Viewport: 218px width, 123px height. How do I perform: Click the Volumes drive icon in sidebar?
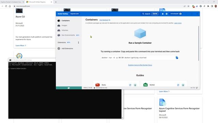59,30
